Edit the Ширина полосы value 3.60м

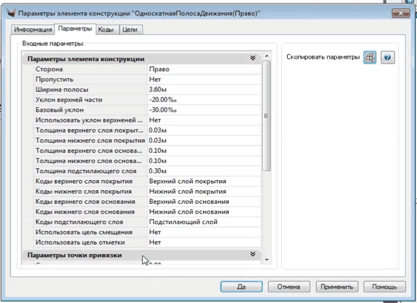(x=203, y=89)
